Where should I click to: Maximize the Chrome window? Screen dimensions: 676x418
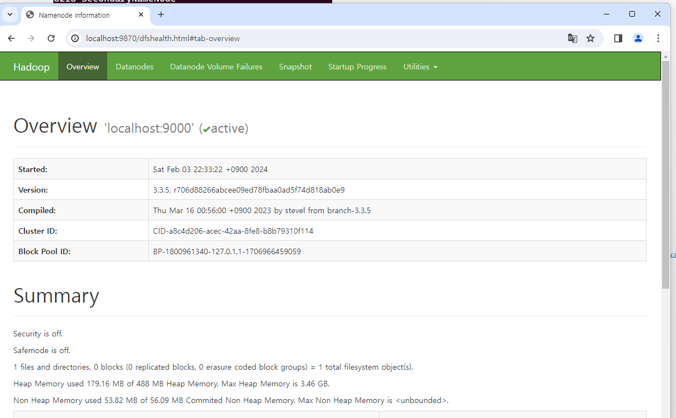coord(632,14)
